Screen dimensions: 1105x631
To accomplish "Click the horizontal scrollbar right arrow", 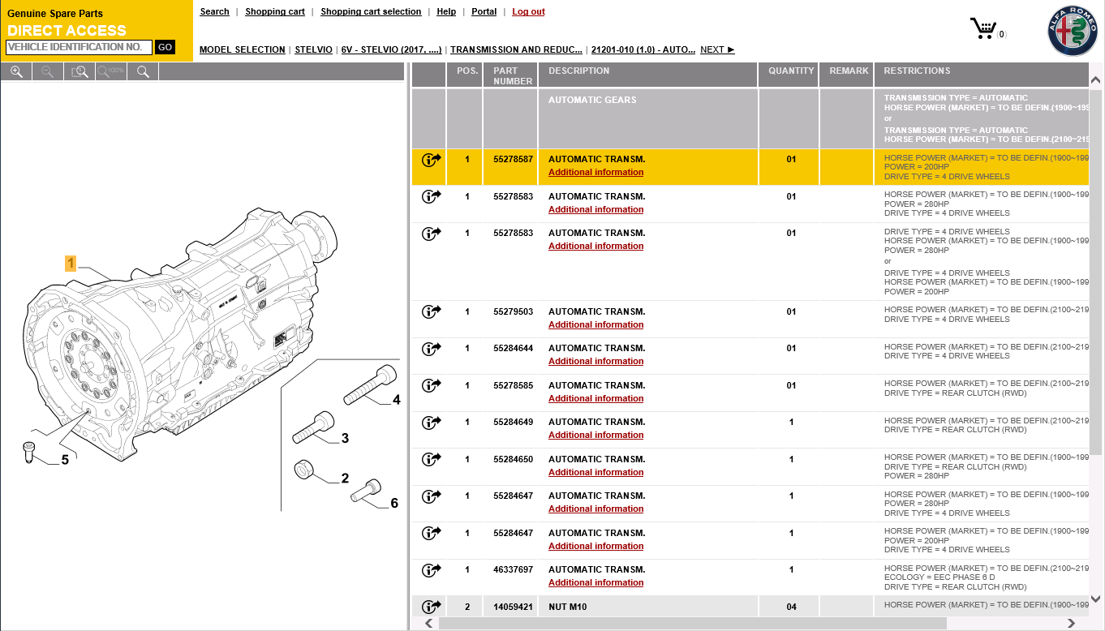I will pos(1071,623).
